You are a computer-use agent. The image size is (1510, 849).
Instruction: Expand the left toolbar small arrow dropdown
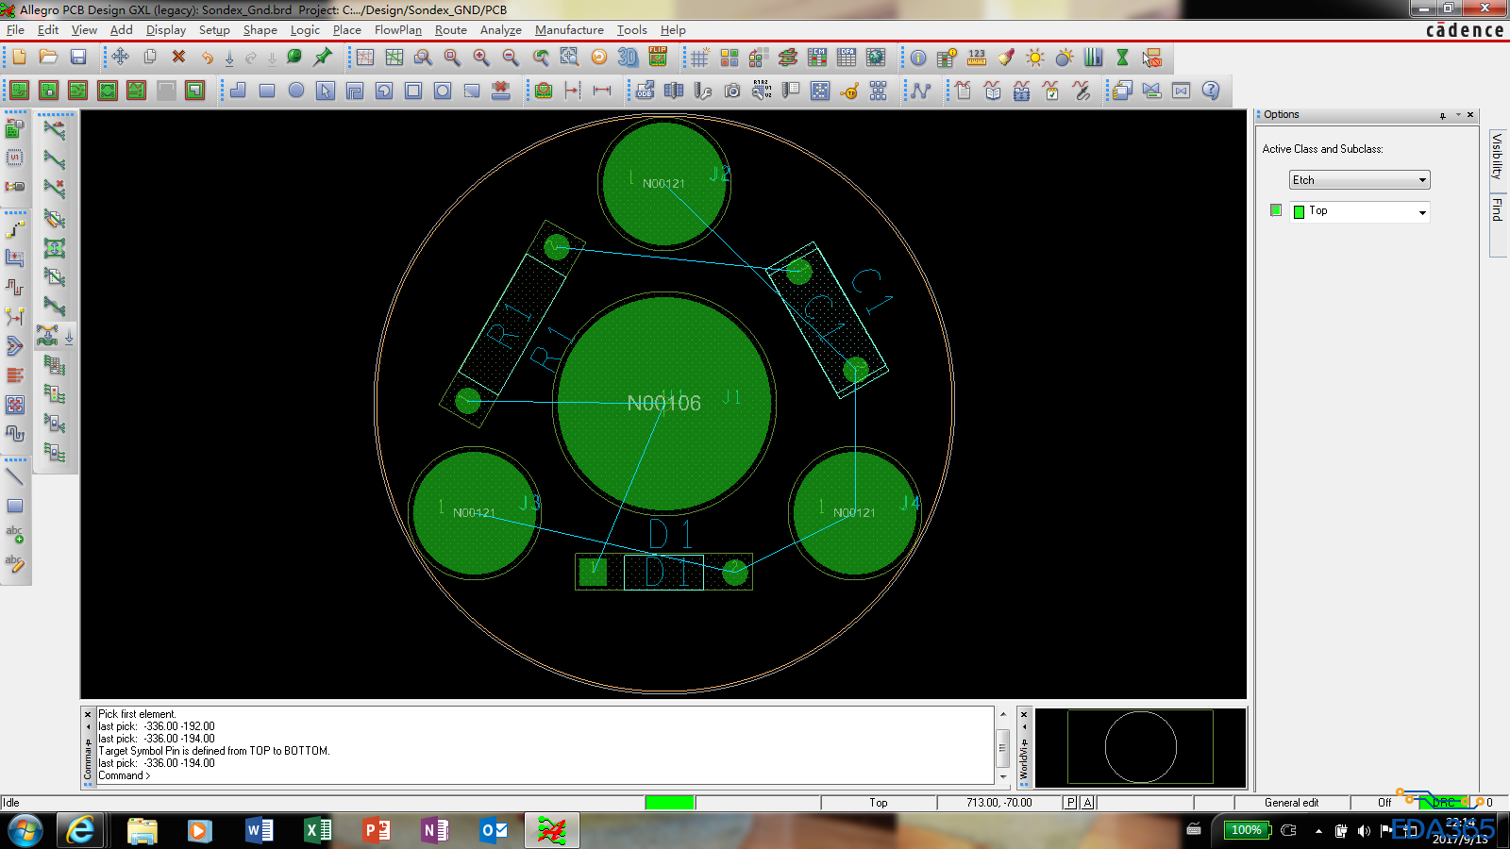click(69, 337)
